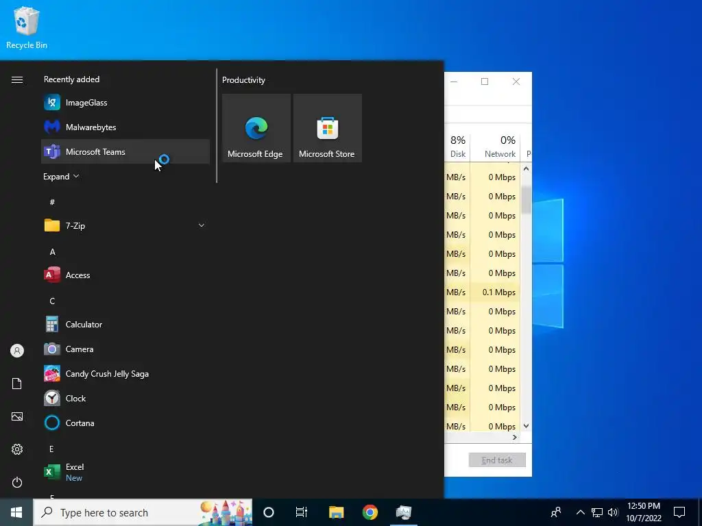Click the Power button in Start

(x=17, y=482)
